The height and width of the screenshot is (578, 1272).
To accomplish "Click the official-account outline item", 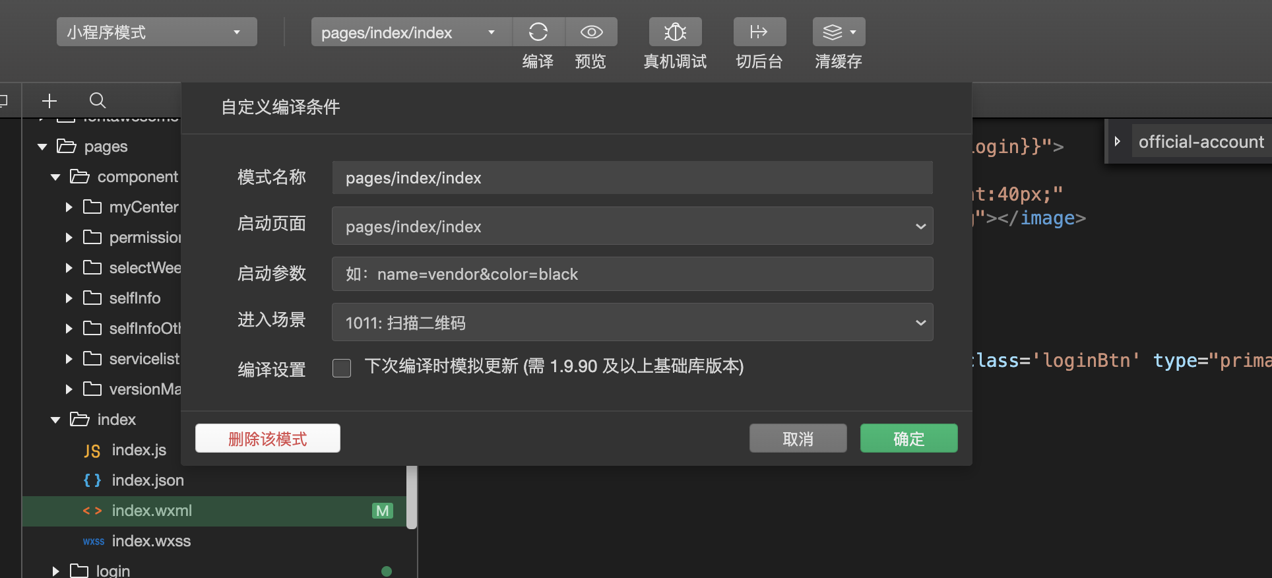I will point(1201,141).
